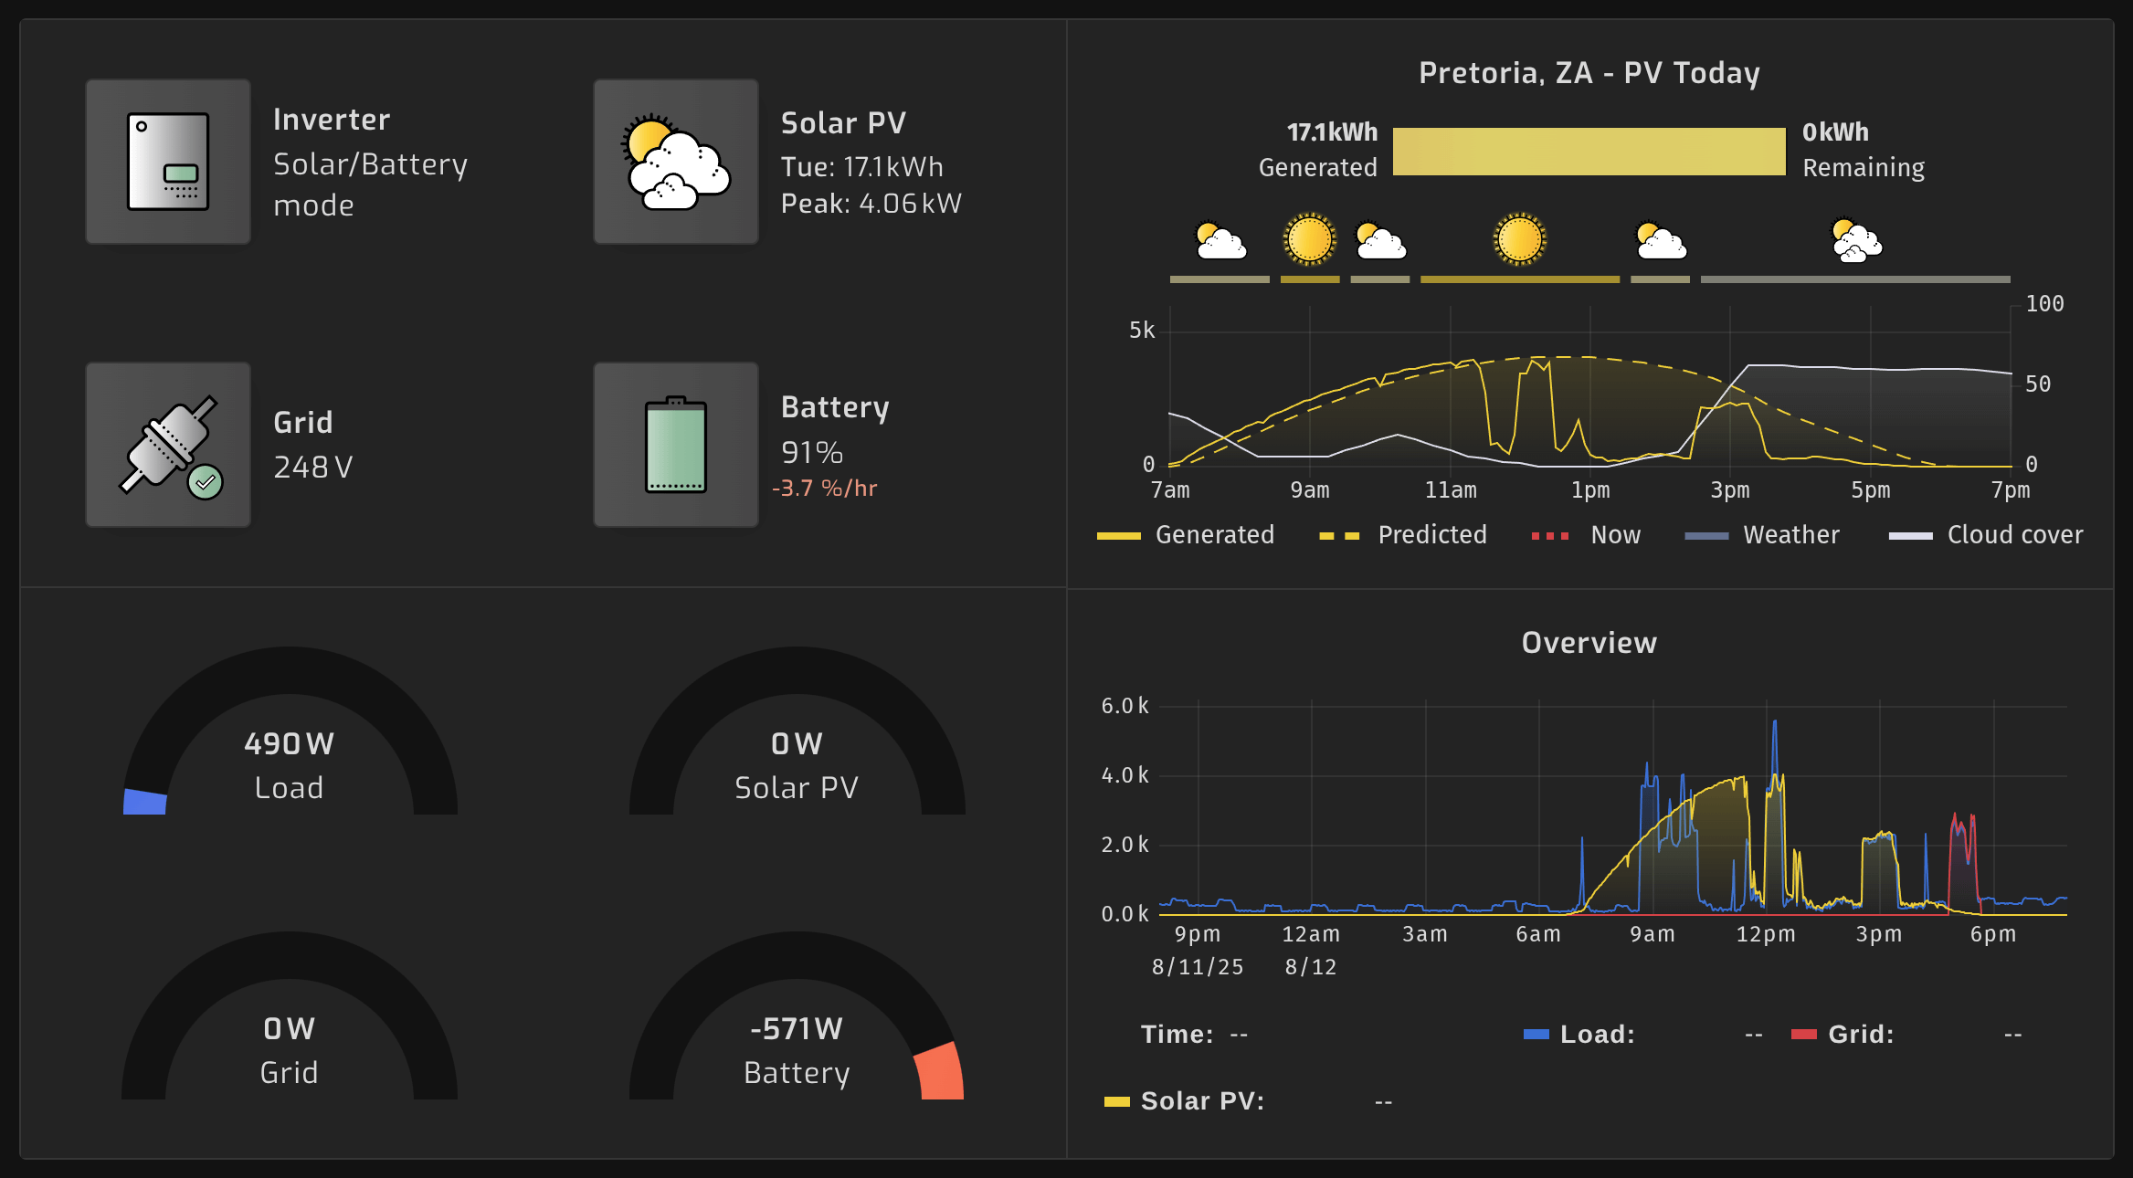Click the Grid plug icon
The width and height of the screenshot is (2133, 1178).
point(168,445)
